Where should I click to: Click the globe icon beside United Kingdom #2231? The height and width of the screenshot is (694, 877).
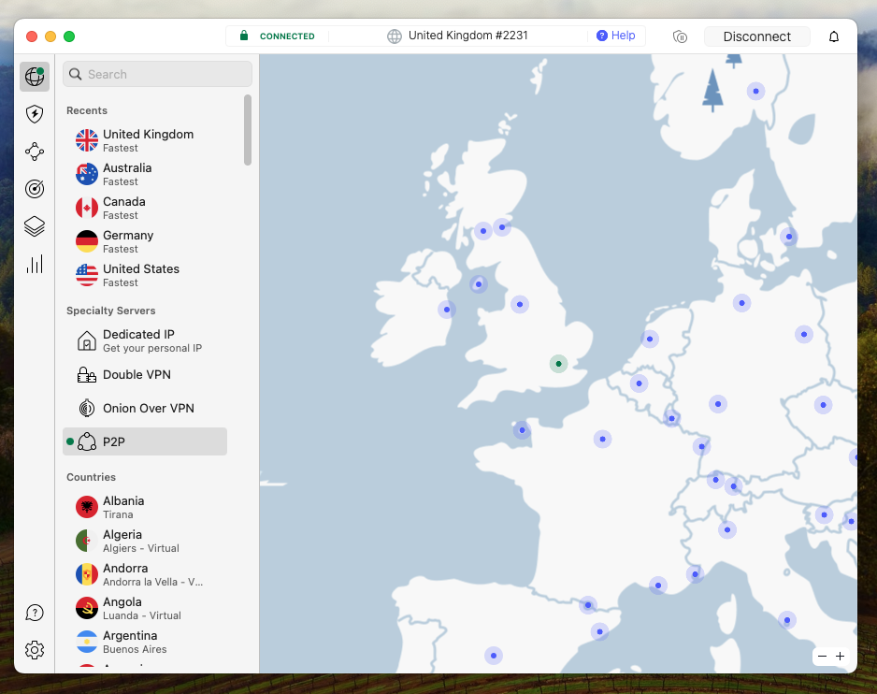395,36
